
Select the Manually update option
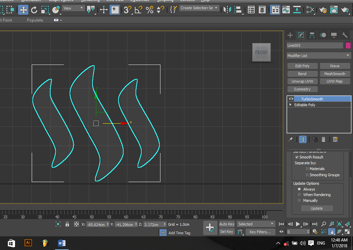pyautogui.click(x=299, y=200)
